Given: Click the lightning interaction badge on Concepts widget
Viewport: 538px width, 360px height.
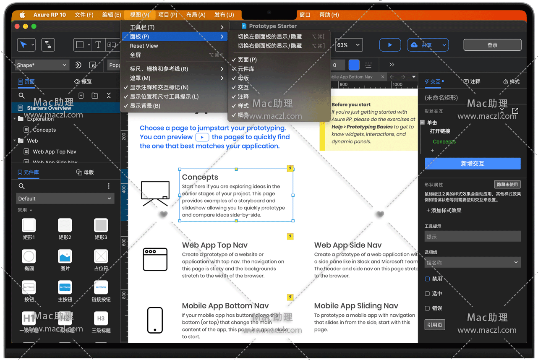Looking at the screenshot, I should (290, 168).
